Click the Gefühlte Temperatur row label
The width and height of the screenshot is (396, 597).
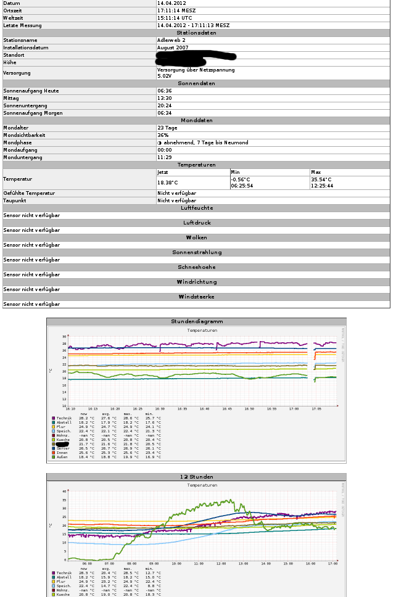point(29,193)
